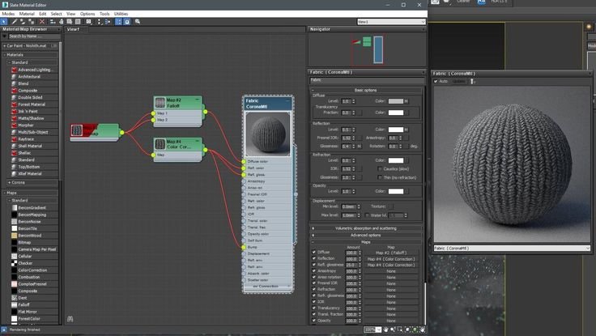The height and width of the screenshot is (336, 596).
Task: Open the Edit menu
Action: click(43, 14)
